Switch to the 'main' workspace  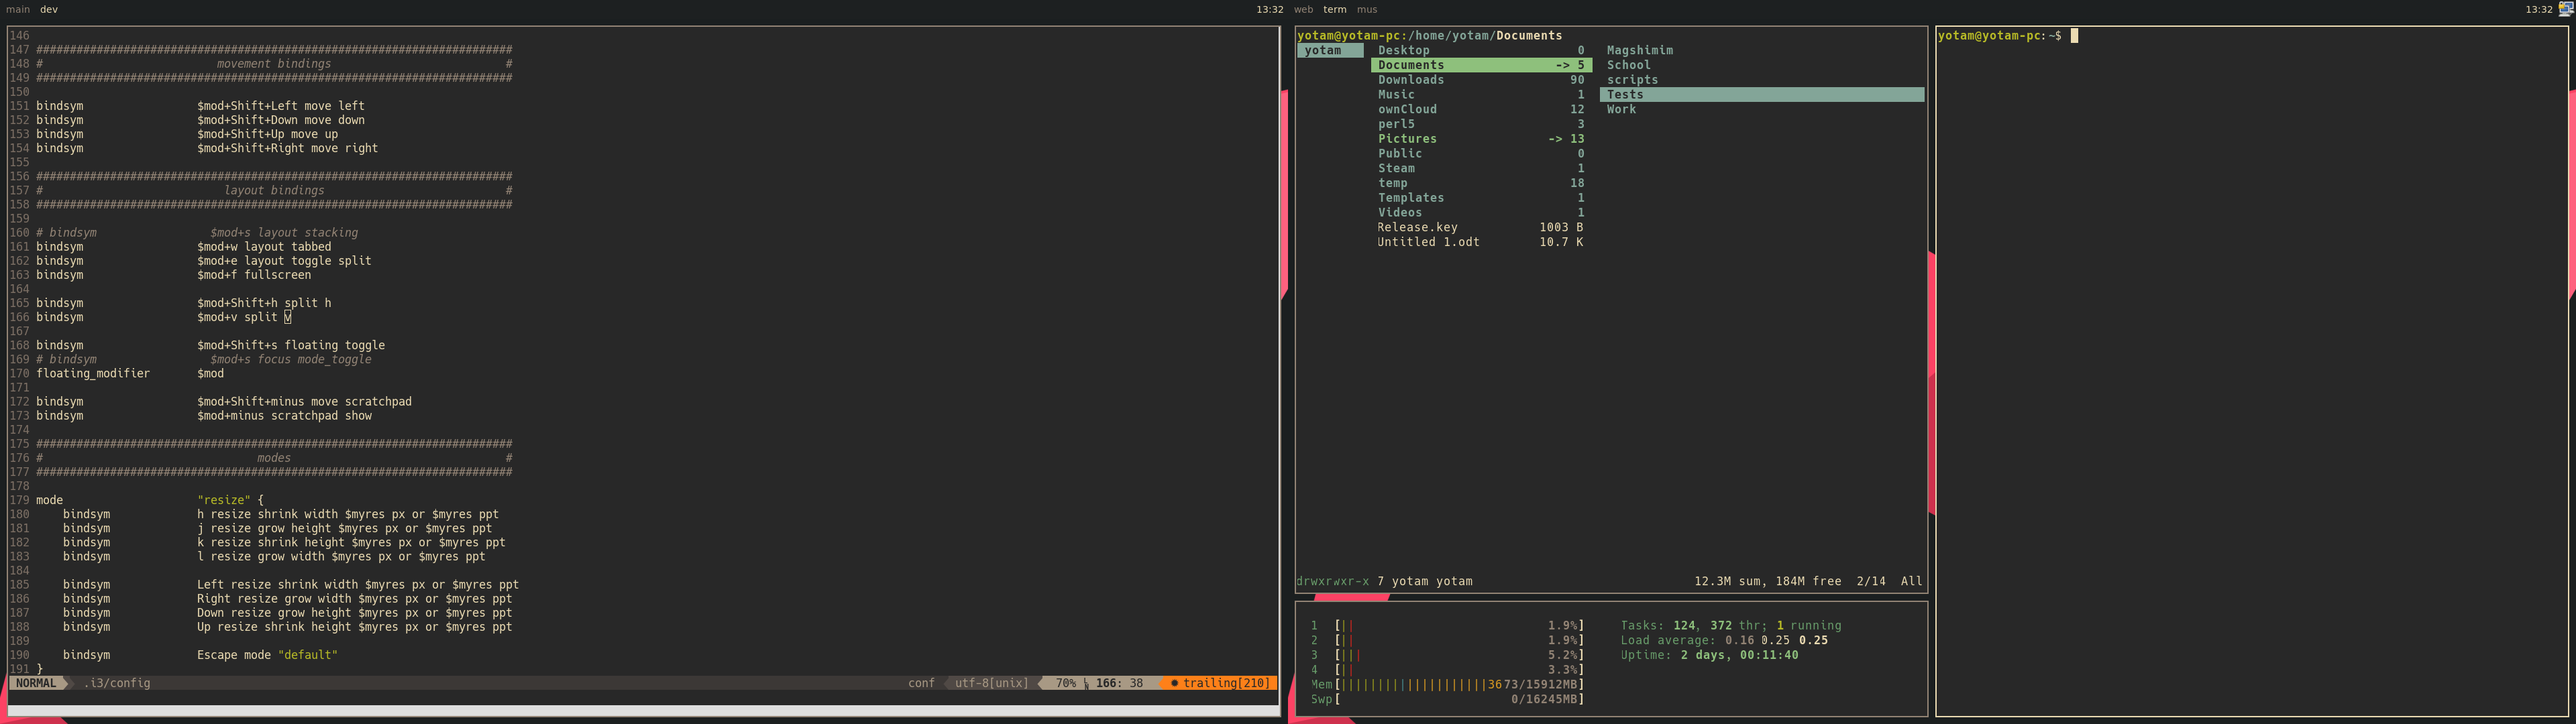[x=17, y=9]
